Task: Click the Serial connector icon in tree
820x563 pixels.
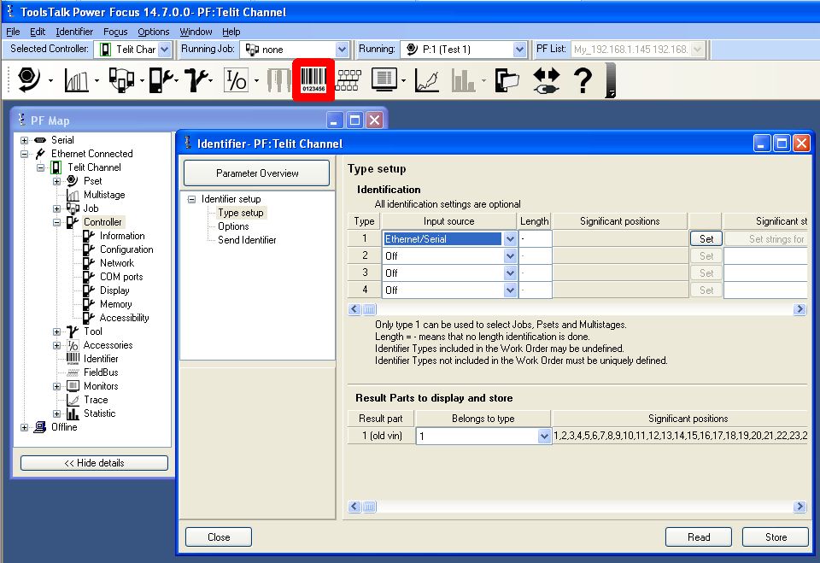Action: click(x=40, y=140)
